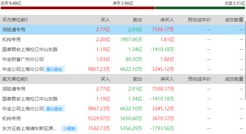Click the red total-buy progress bar
The width and height of the screenshot is (246, 134).
click(x=78, y=8)
